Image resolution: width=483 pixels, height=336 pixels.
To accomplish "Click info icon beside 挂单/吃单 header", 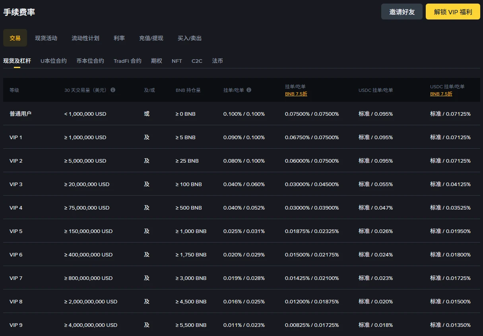I will coord(249,90).
